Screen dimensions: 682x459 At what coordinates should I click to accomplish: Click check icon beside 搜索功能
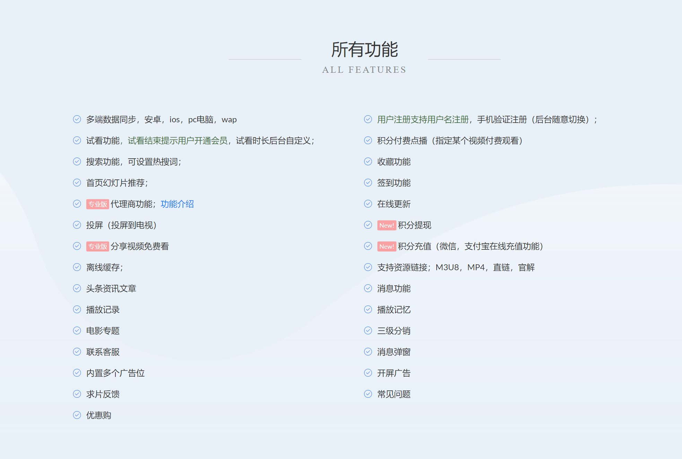click(x=77, y=162)
